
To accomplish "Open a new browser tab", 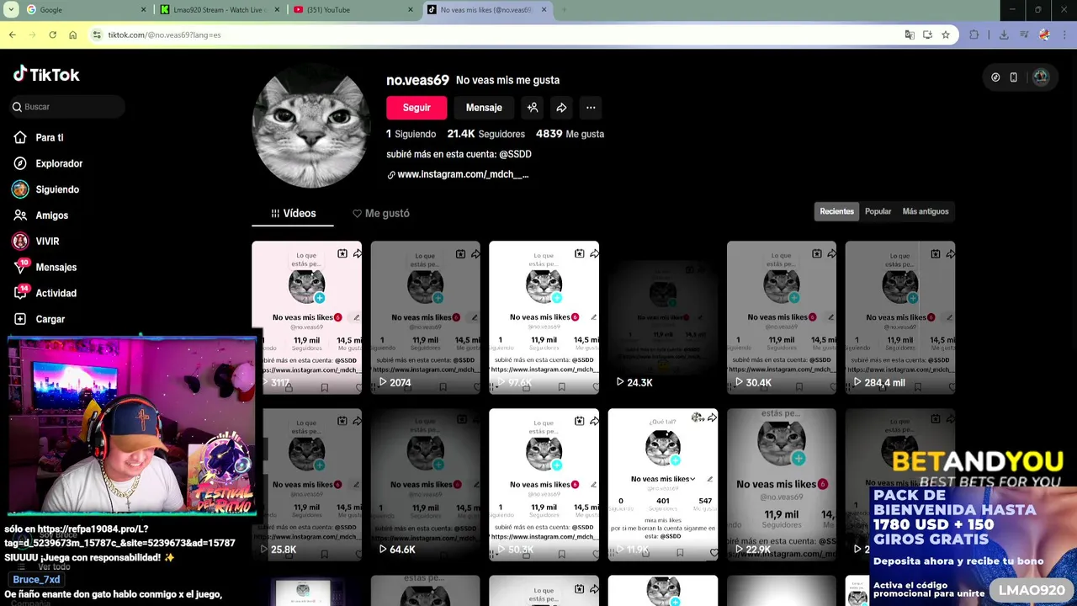I will point(564,10).
